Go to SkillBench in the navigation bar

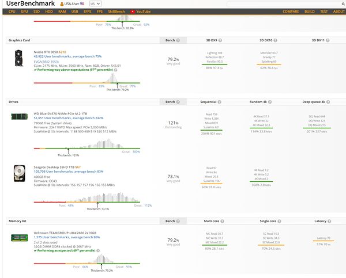116,12
